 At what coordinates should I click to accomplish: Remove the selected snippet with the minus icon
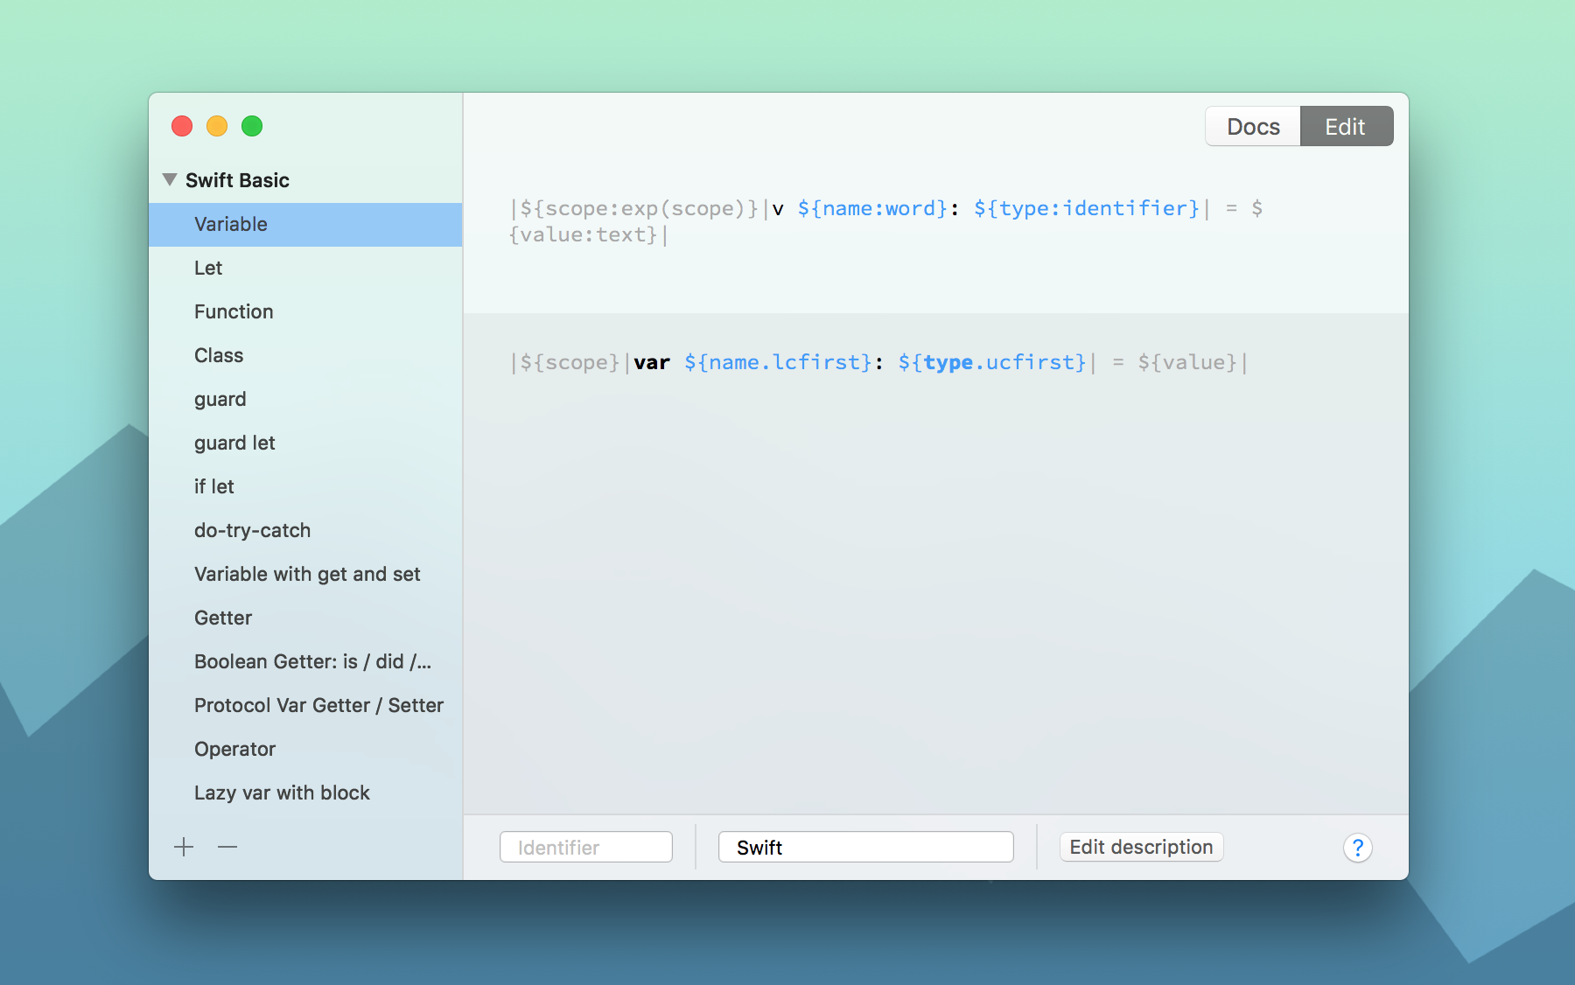(227, 847)
